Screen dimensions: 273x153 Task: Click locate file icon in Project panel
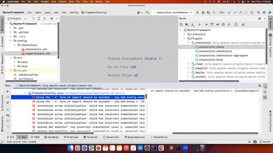pos(33,19)
